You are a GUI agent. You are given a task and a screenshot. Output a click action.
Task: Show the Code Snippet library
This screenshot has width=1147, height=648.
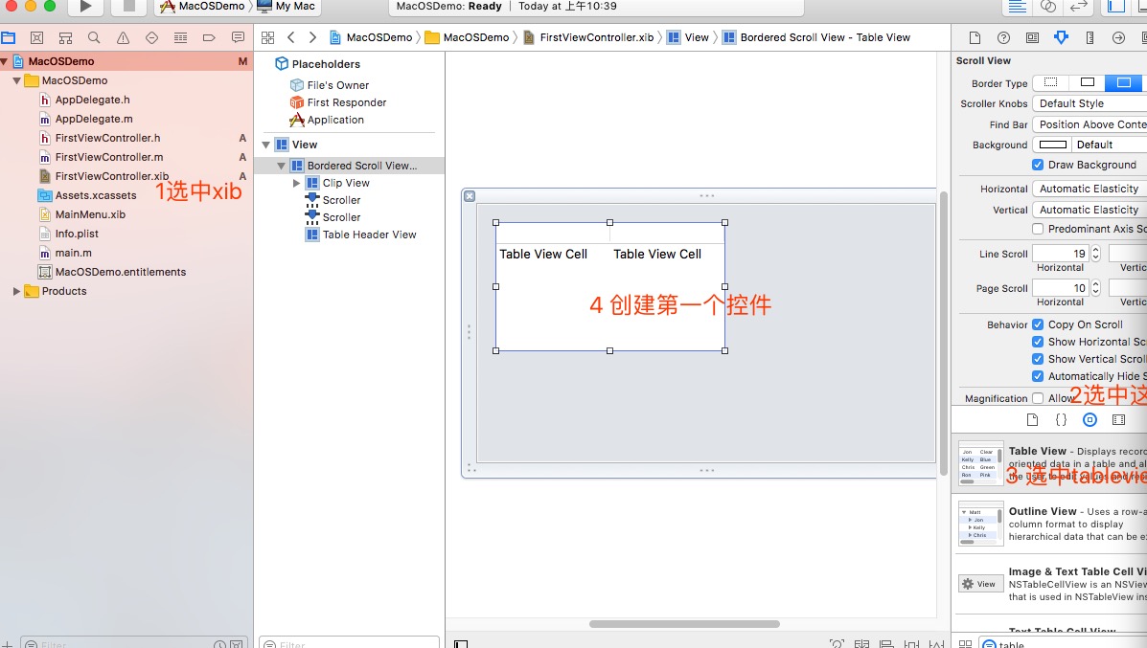(1061, 419)
